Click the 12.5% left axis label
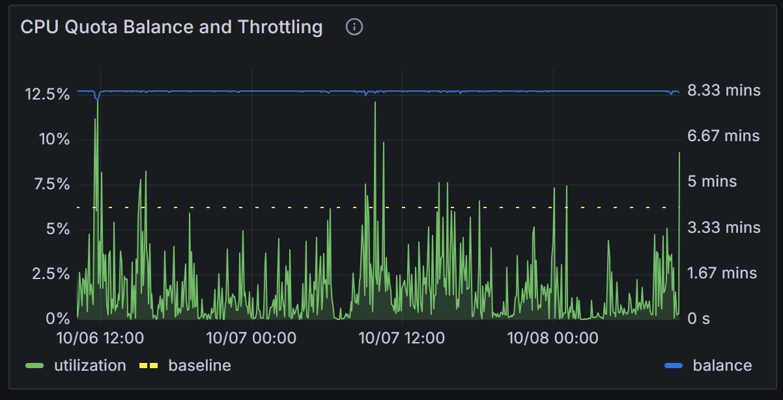Viewport: 783px width, 400px height. 48,94
